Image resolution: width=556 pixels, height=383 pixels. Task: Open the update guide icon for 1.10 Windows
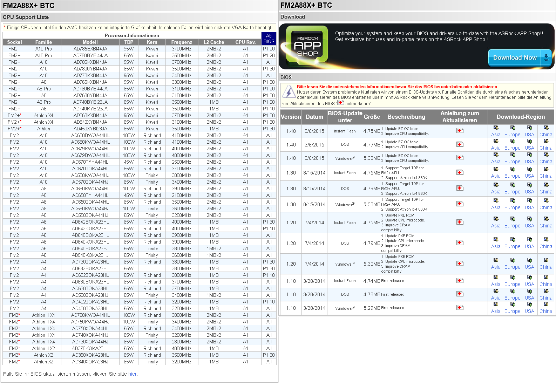pos(460,308)
